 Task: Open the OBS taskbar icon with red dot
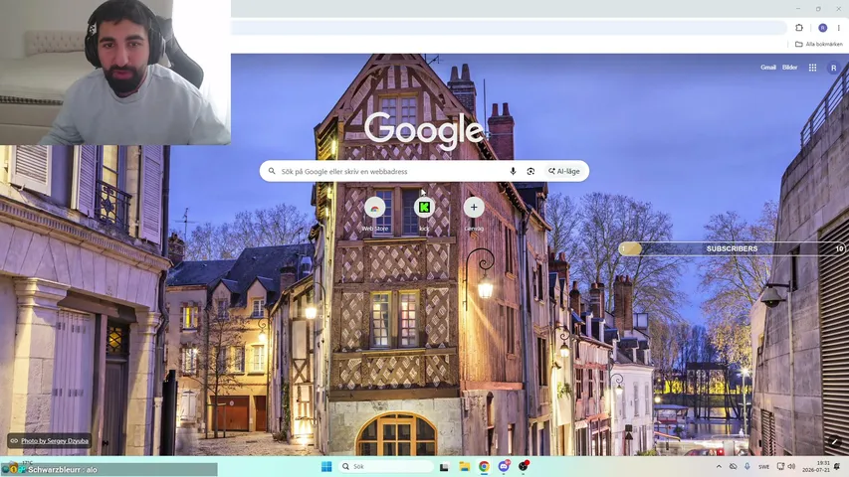(x=524, y=466)
